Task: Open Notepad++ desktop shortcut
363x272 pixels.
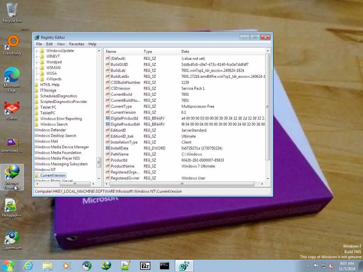Action: (12, 207)
